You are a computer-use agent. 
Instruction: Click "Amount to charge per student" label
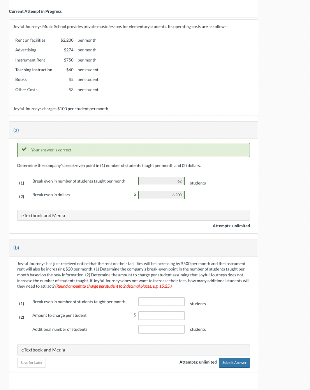[x=60, y=315]
